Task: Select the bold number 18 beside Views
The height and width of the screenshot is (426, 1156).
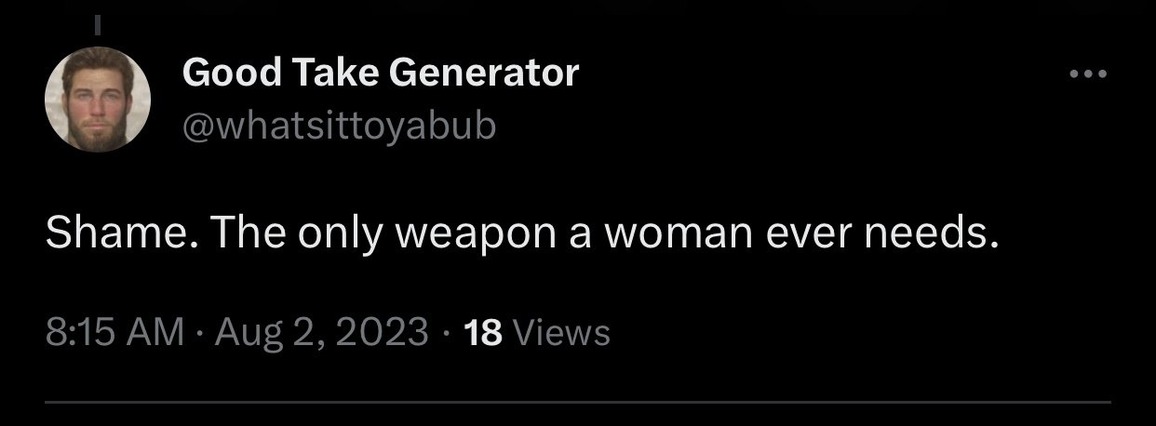Action: 482,332
